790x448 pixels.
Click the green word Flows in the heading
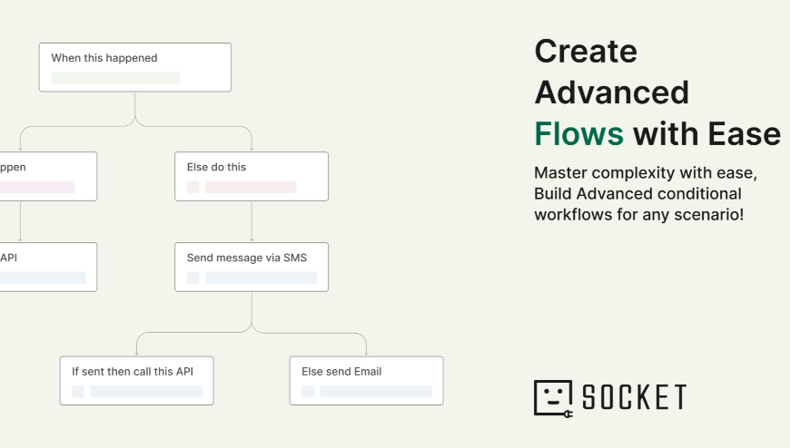[578, 134]
